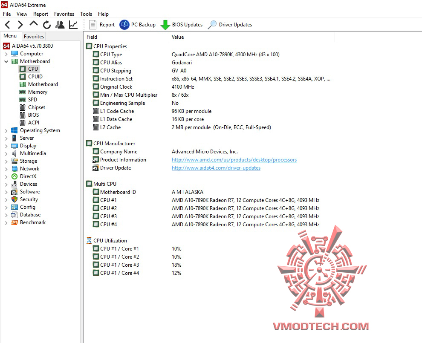
Task: Open the line graph toolbar icon
Action: (73, 25)
